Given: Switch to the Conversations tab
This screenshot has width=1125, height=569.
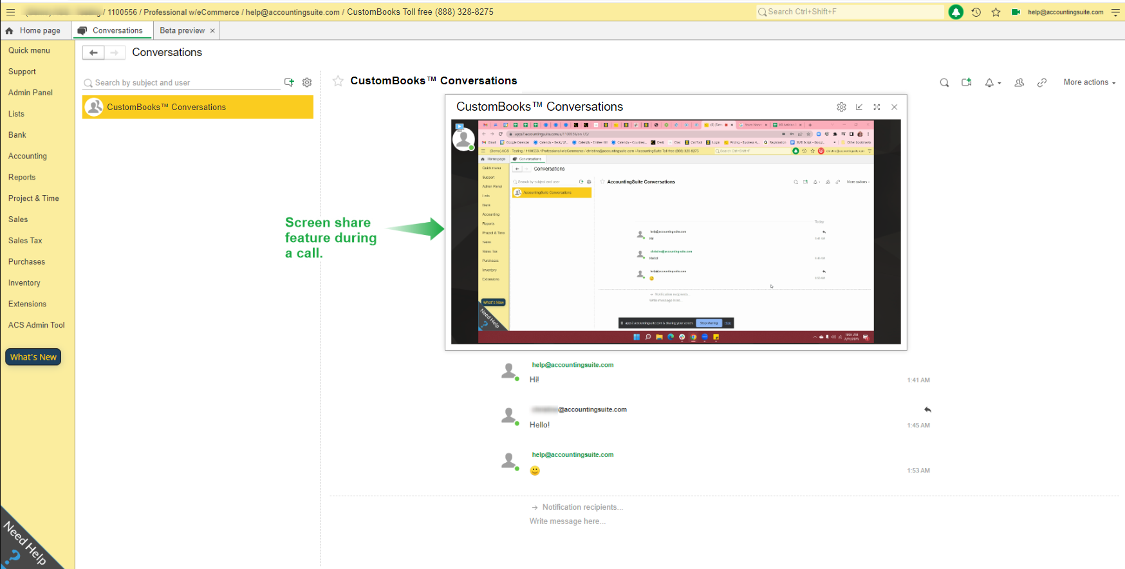Looking at the screenshot, I should coord(112,31).
